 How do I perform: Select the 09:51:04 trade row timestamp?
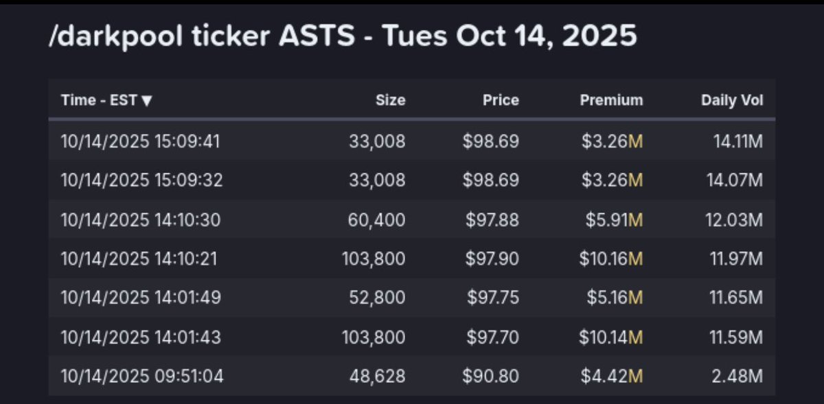tap(141, 376)
